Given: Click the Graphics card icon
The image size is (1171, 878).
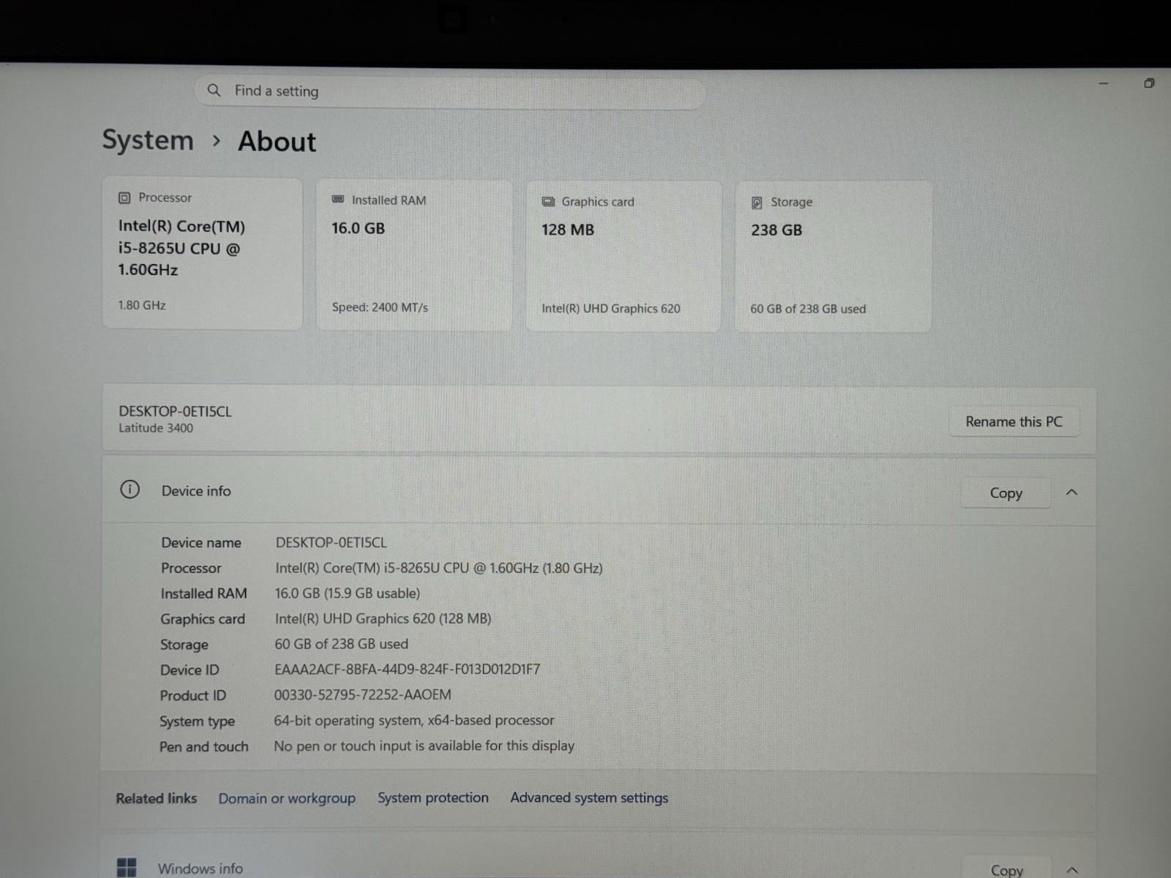Looking at the screenshot, I should 548,202.
